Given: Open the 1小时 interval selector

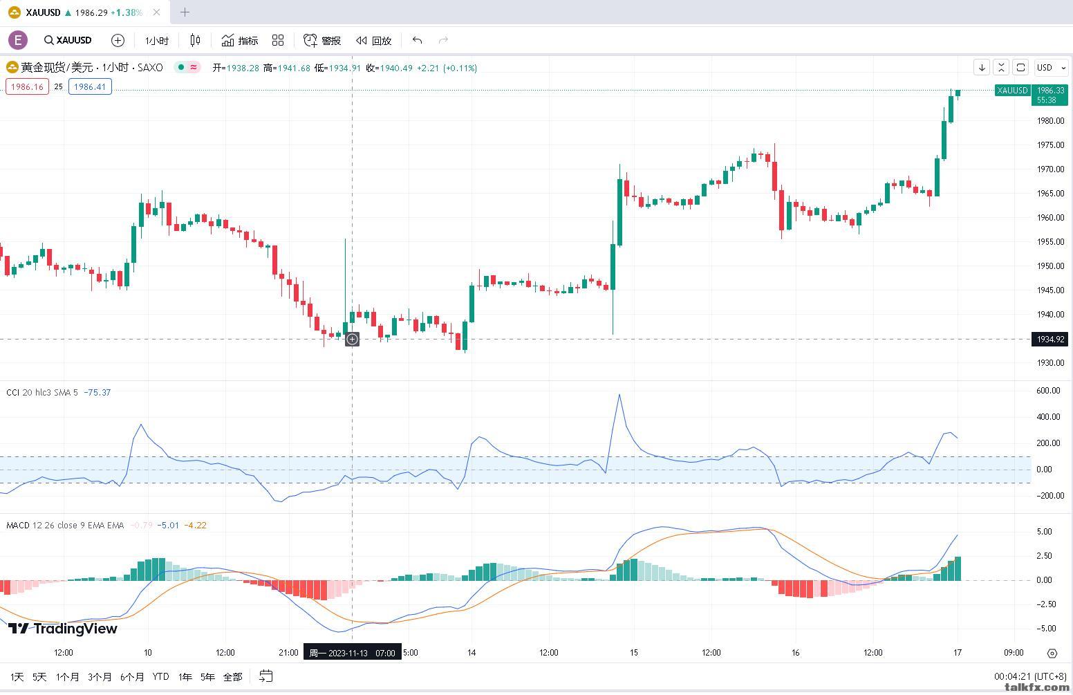Looking at the screenshot, I should click(x=157, y=41).
